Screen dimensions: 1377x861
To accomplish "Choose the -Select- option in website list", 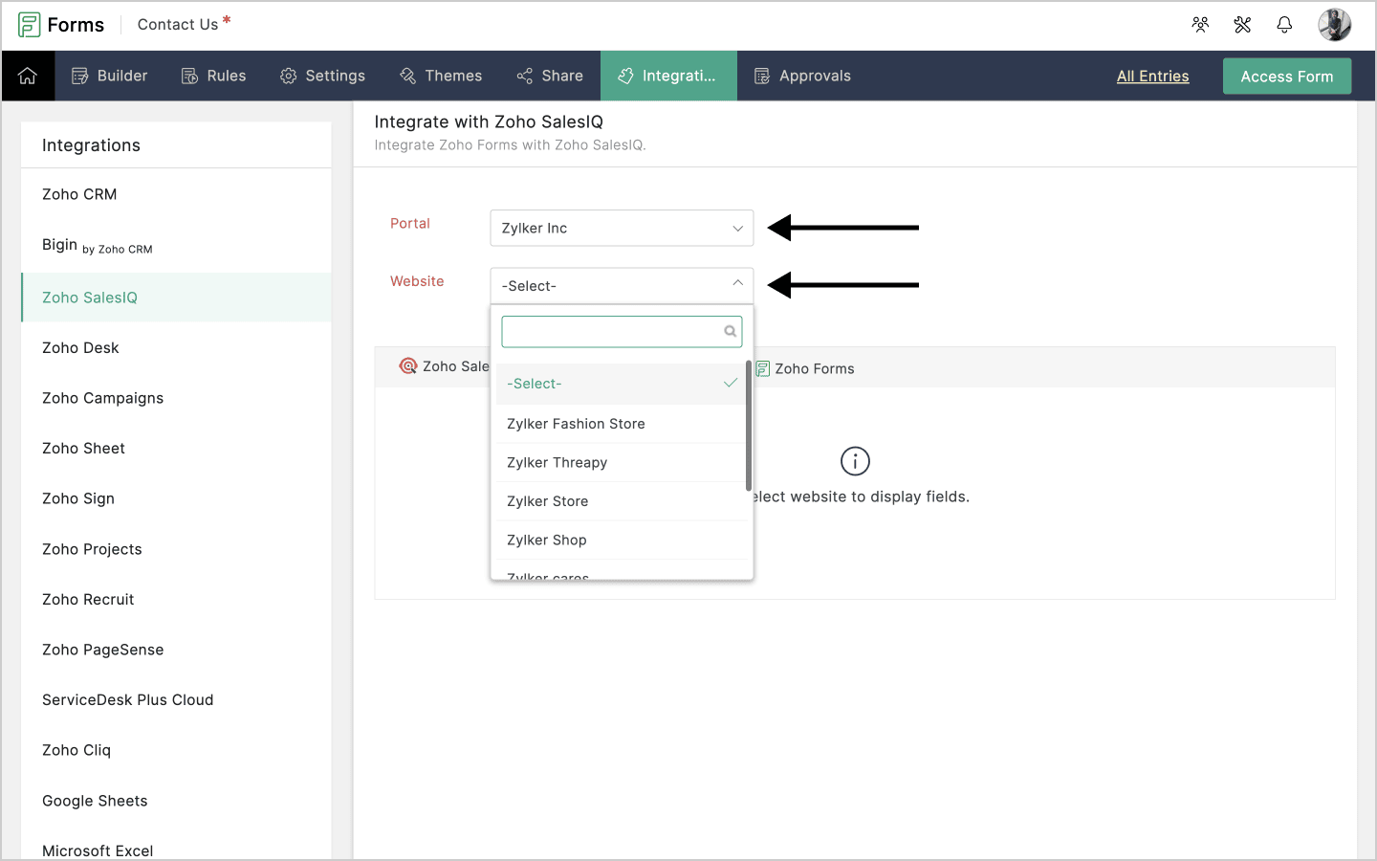I will [x=622, y=384].
